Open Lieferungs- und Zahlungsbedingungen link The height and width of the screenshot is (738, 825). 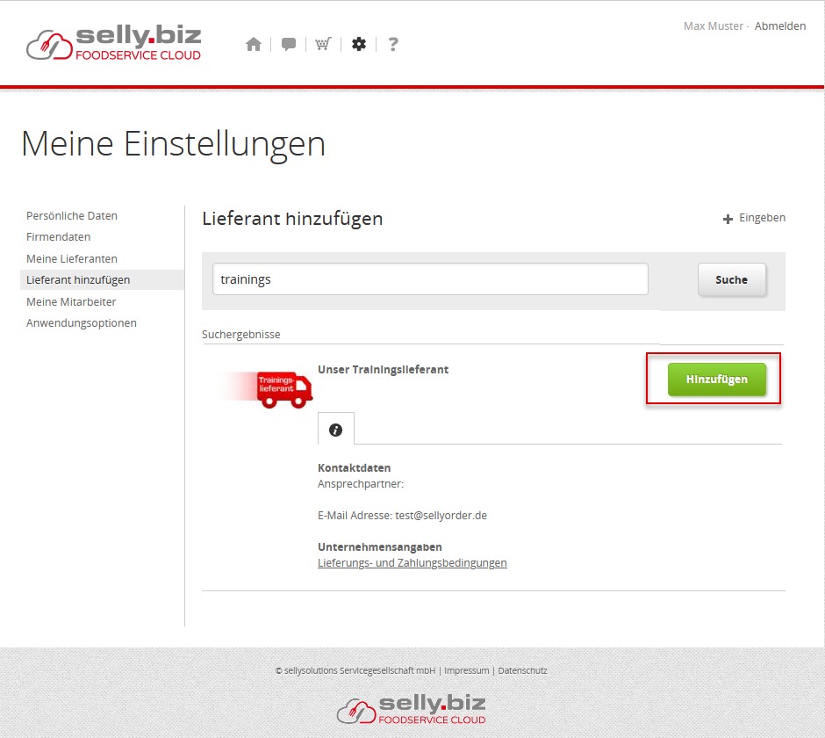(x=412, y=562)
